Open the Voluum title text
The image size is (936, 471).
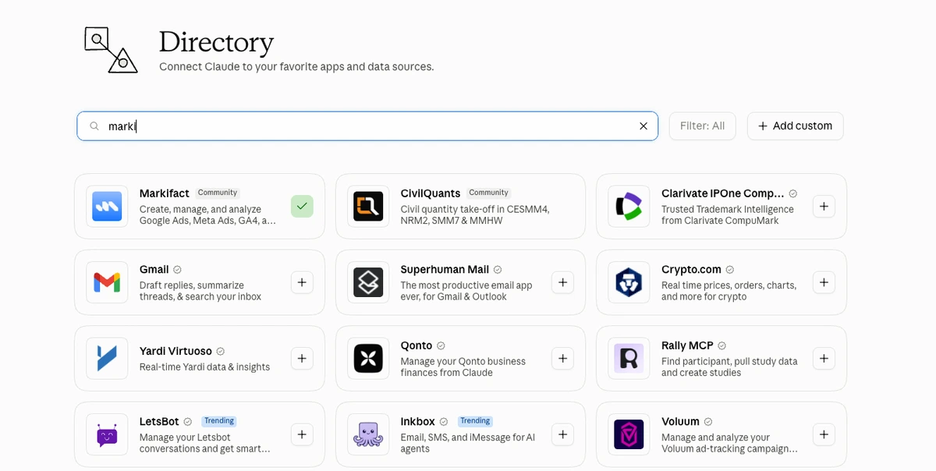point(680,422)
